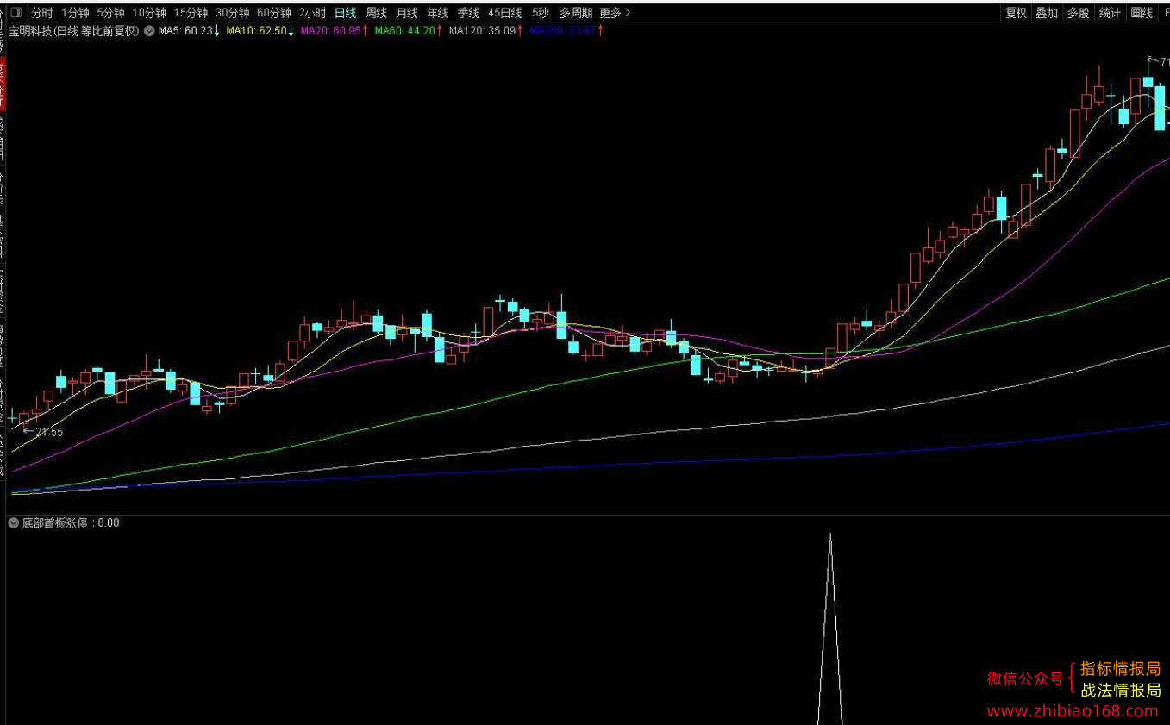Open the www.zhibiao168.com link
The image size is (1170, 725).
click(x=1073, y=711)
